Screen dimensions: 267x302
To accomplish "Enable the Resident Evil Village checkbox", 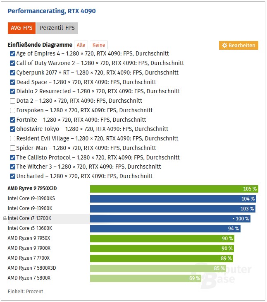I will coord(12,138).
